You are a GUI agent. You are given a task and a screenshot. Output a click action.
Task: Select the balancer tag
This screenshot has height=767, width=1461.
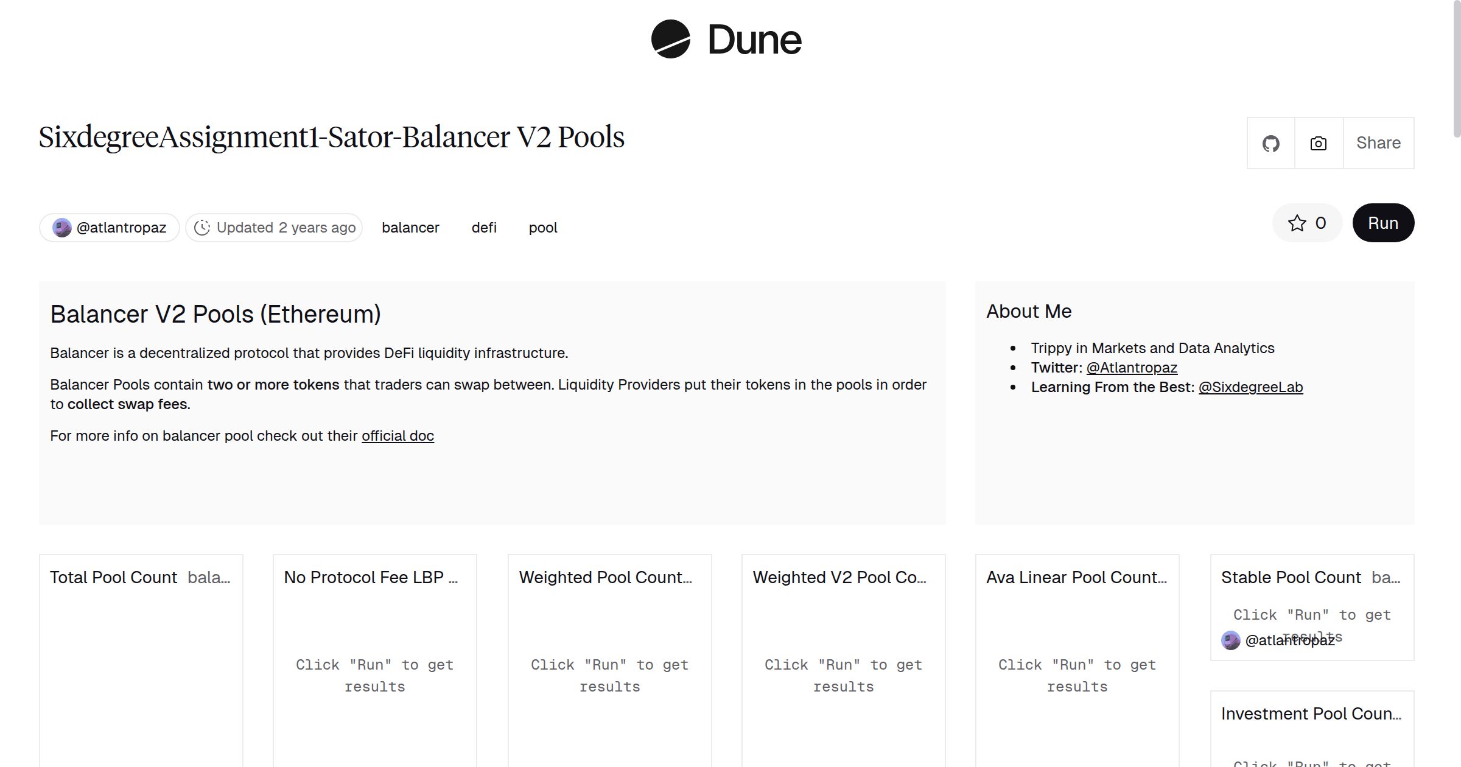(410, 228)
